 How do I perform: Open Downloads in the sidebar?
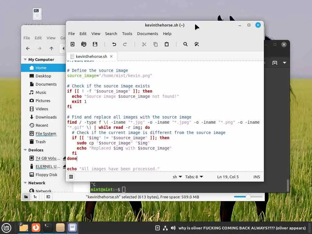coord(43,117)
